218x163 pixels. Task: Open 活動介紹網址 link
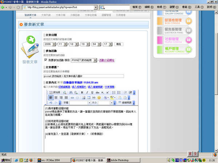point(107,60)
